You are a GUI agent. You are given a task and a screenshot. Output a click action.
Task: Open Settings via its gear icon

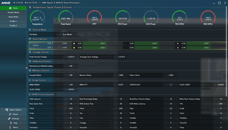point(9,119)
